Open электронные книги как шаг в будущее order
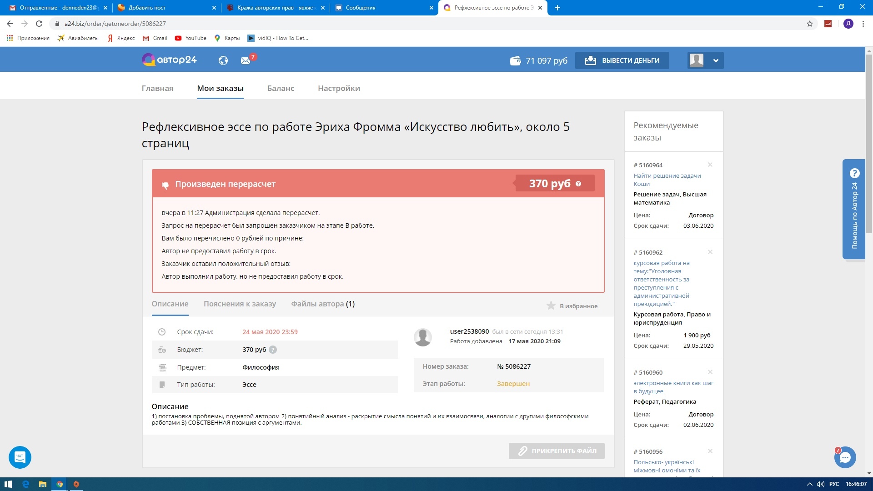 (x=673, y=387)
